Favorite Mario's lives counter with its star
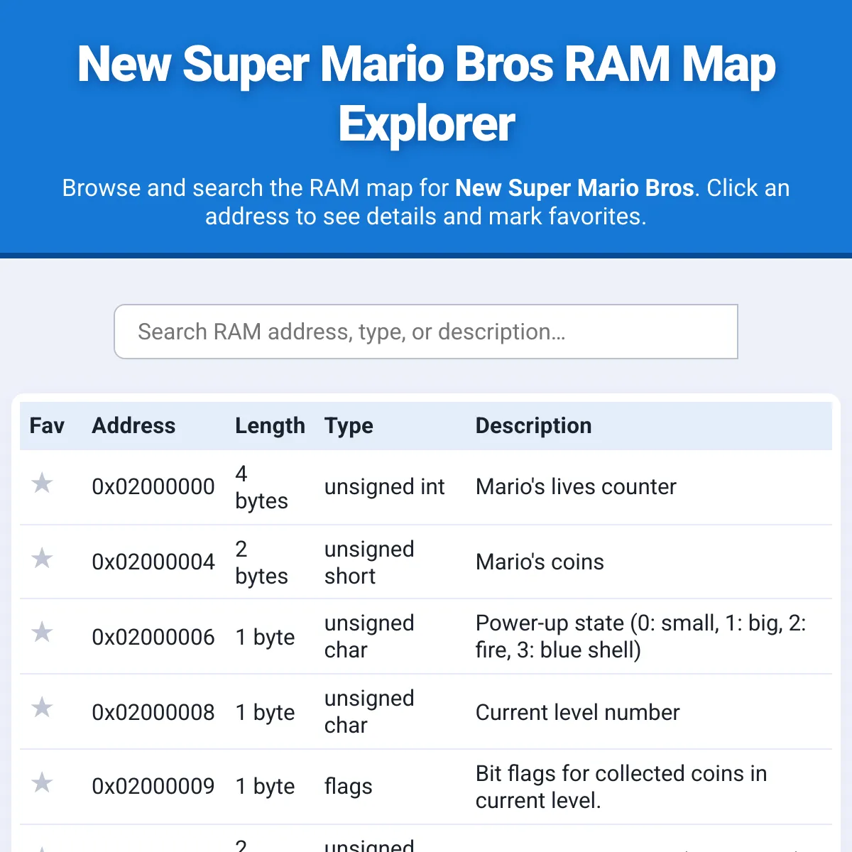The image size is (852, 852). pos(42,484)
